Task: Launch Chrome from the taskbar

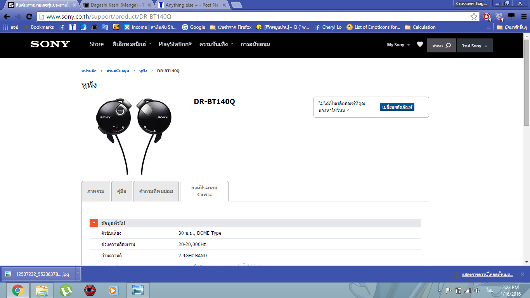Action: tap(17, 290)
